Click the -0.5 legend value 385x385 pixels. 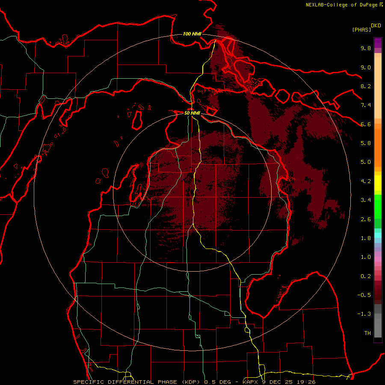coord(364,295)
